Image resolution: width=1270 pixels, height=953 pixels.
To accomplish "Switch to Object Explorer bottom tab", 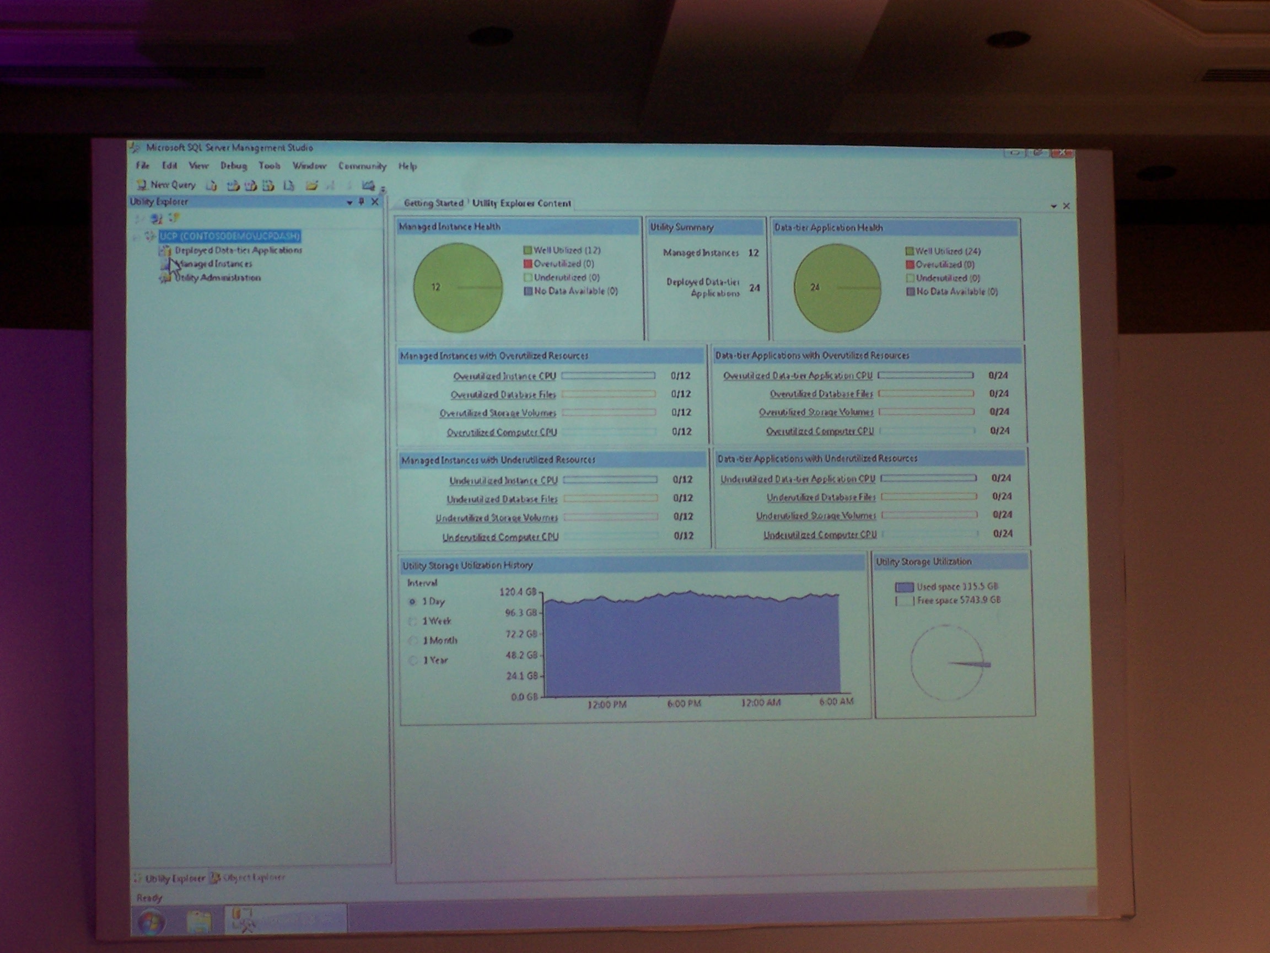I will [248, 878].
